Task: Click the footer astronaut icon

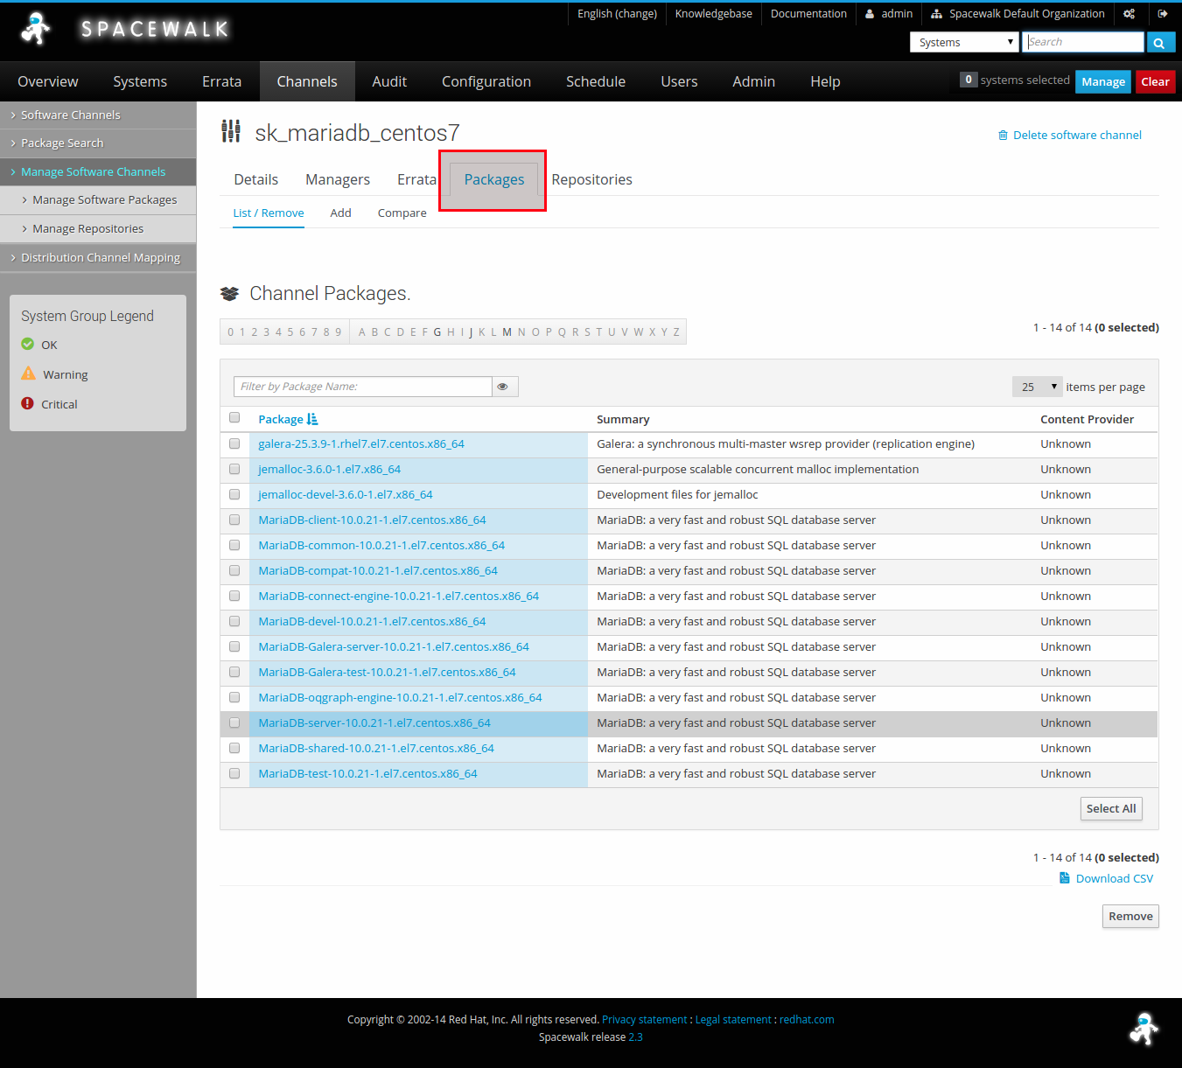Action: tap(1144, 1029)
